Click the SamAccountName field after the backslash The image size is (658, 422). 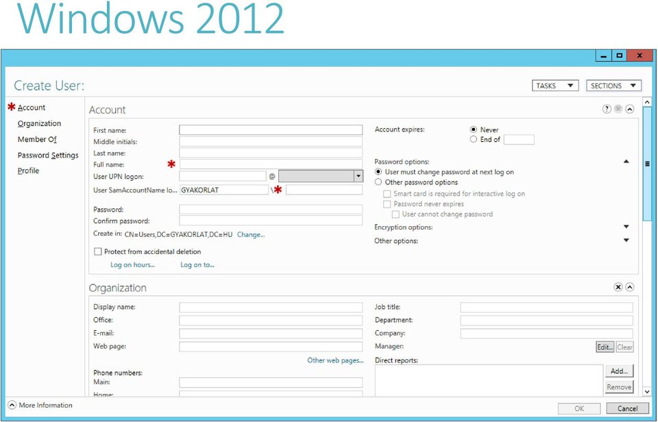(x=324, y=190)
